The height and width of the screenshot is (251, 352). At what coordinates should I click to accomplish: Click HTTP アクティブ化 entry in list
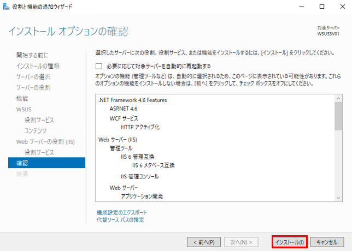pyautogui.click(x=140, y=127)
